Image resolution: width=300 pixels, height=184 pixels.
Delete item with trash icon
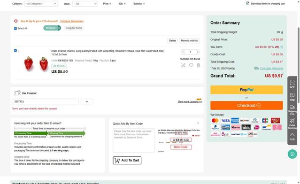tap(199, 65)
